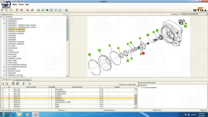Sort by the Pos column header

pos(9,87)
